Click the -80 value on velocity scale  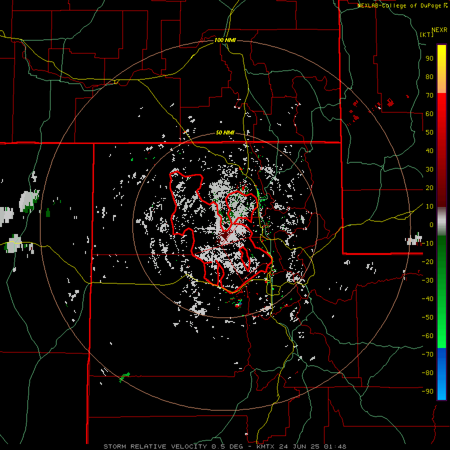click(x=427, y=373)
